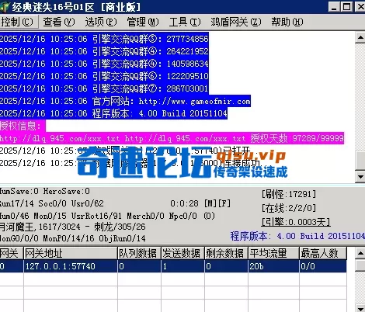
Task: Click log pane scroll down arrow
Action: point(360,177)
